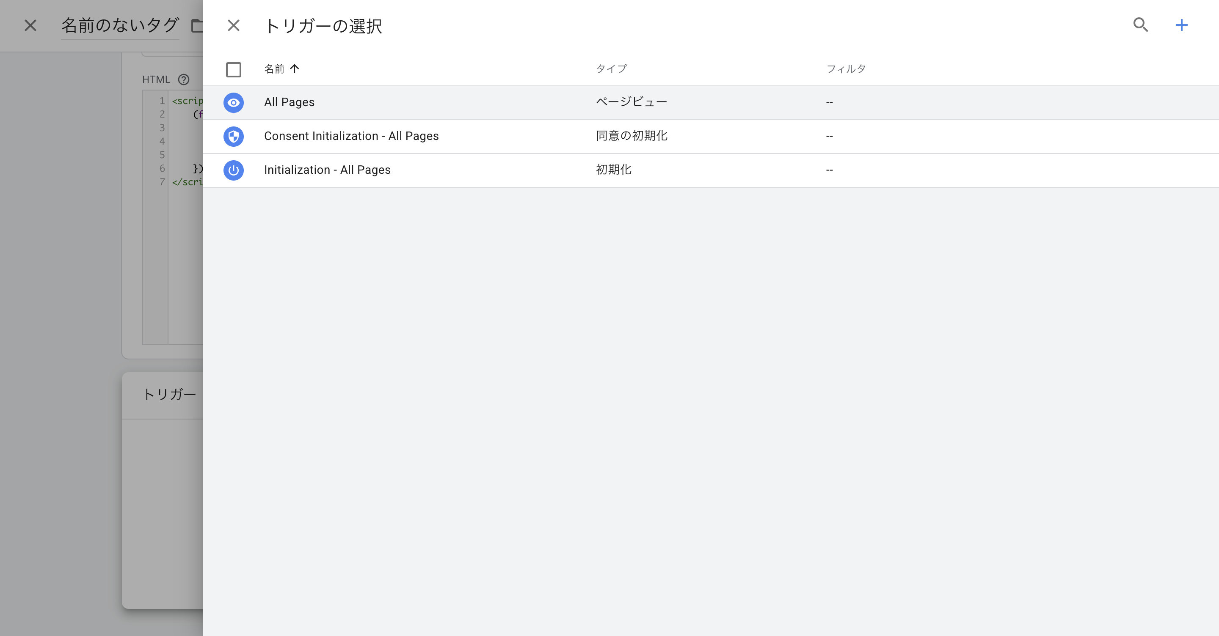Image resolution: width=1219 pixels, height=636 pixels.
Task: Choose the All Pages trigger
Action: [289, 102]
